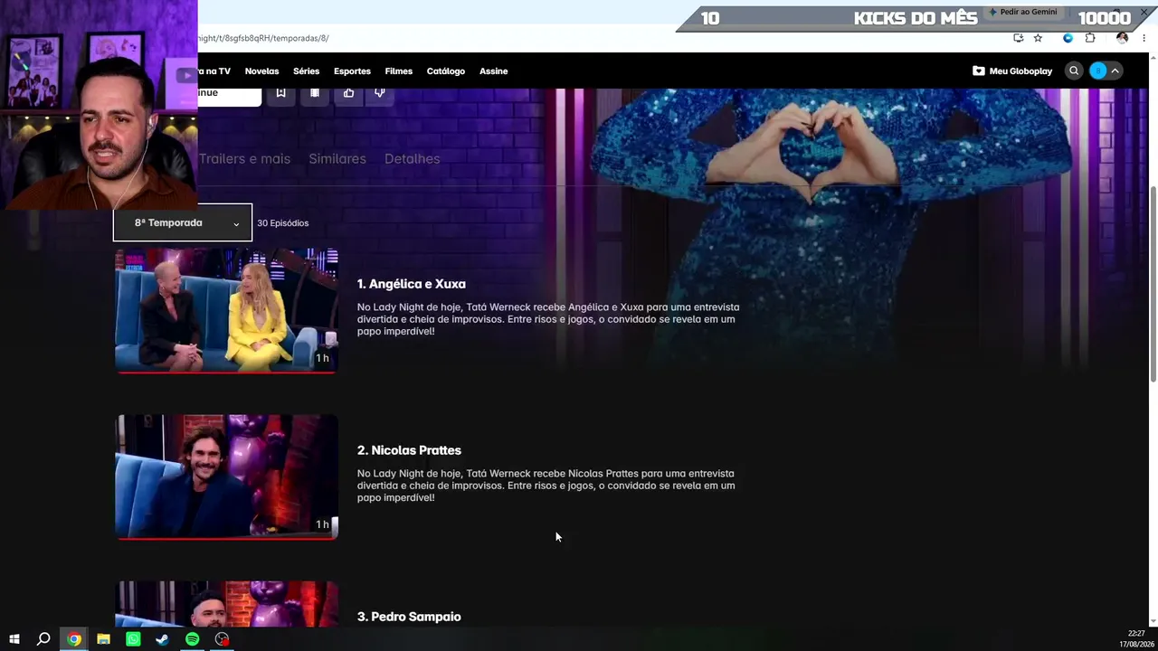Open the trailer filmstrip icon

(315, 92)
